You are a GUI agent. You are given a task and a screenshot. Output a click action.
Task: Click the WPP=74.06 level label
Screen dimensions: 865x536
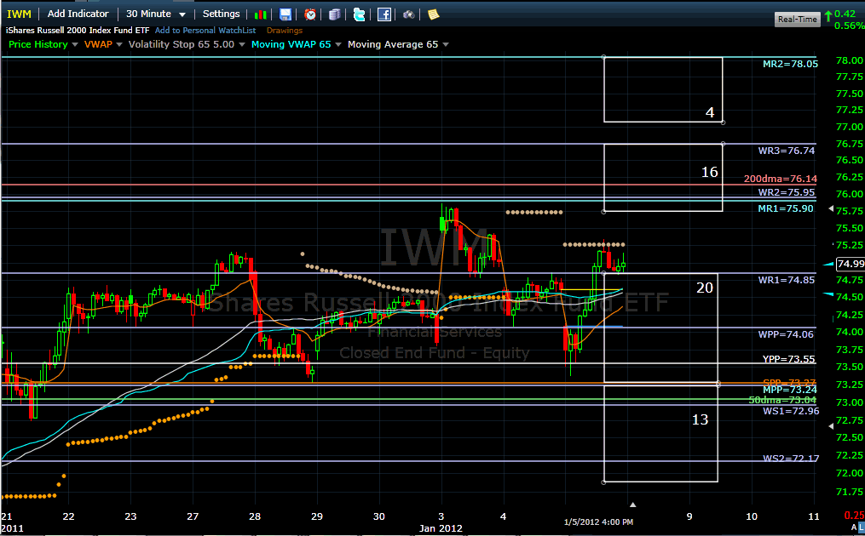pos(786,334)
